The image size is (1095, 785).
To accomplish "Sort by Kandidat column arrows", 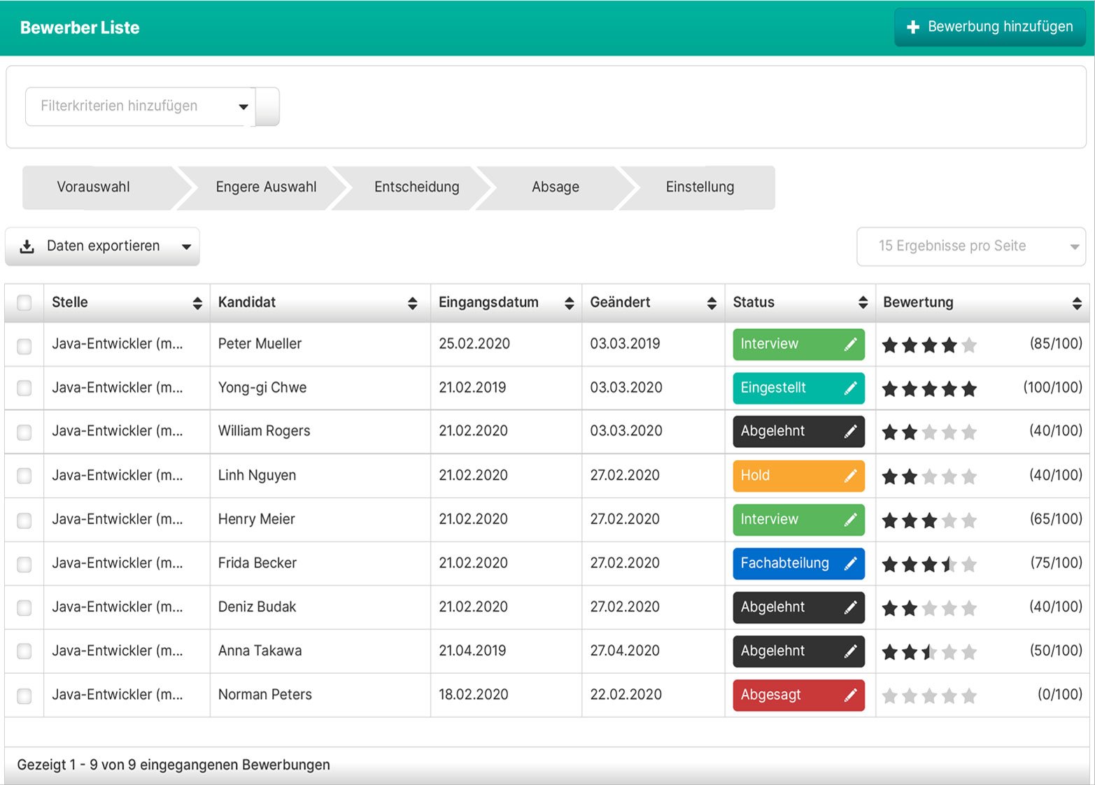I will [x=412, y=303].
